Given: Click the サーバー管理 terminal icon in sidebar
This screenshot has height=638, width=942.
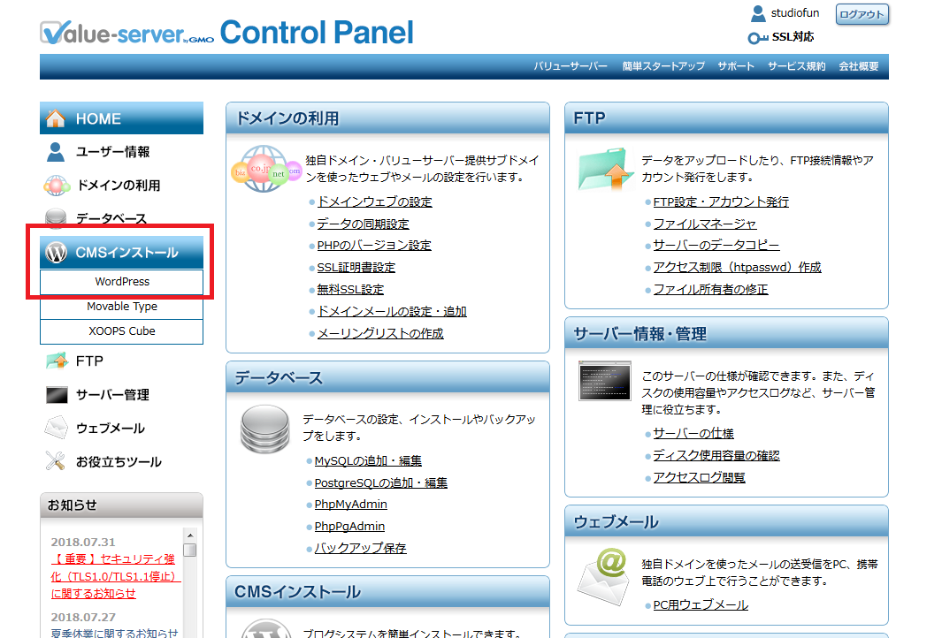Looking at the screenshot, I should click(57, 395).
